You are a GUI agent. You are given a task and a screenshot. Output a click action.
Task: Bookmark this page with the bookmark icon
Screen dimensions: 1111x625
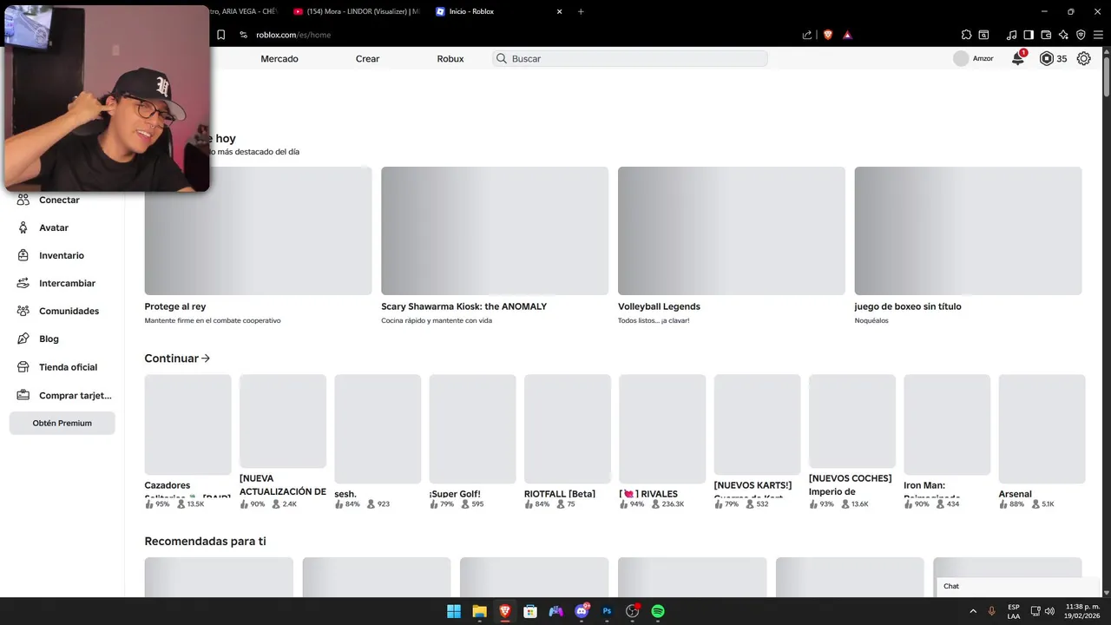(x=220, y=35)
